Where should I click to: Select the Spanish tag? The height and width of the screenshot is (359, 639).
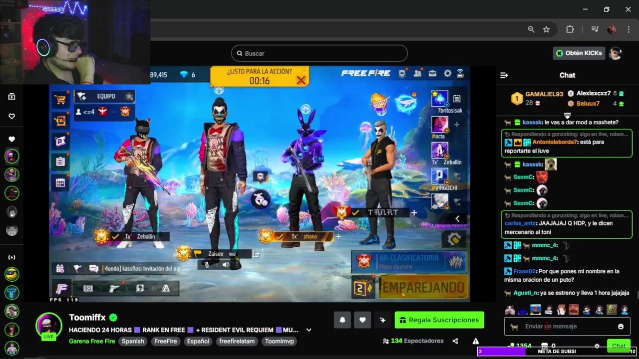(133, 341)
